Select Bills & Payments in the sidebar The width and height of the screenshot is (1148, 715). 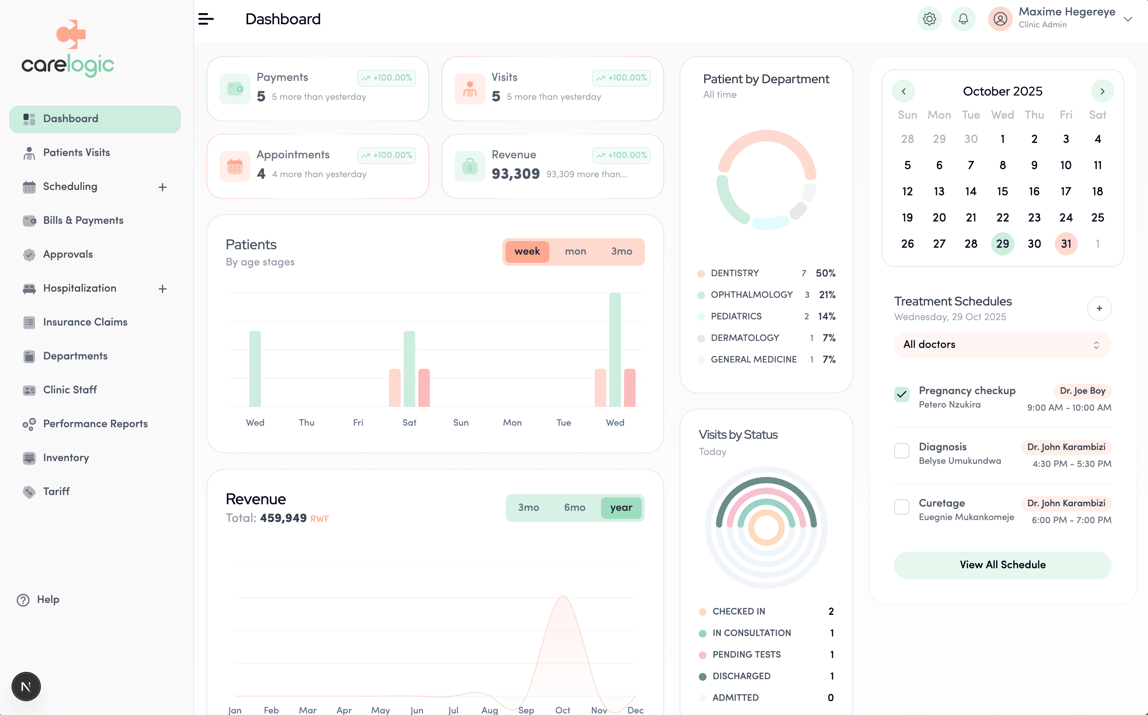(83, 220)
